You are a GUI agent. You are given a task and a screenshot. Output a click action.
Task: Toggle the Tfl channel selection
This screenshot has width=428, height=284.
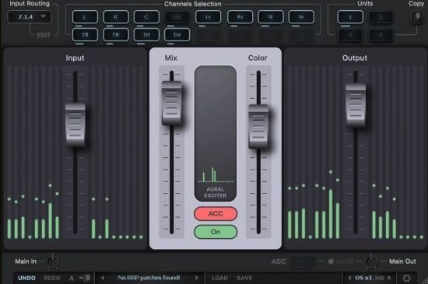85,35
